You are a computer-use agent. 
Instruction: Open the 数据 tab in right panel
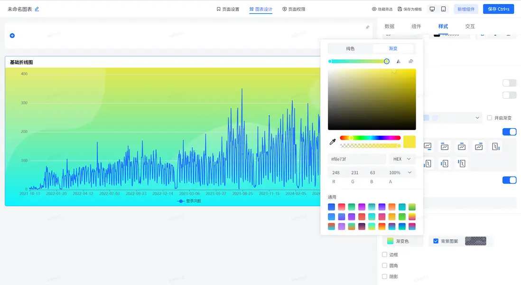pos(390,27)
